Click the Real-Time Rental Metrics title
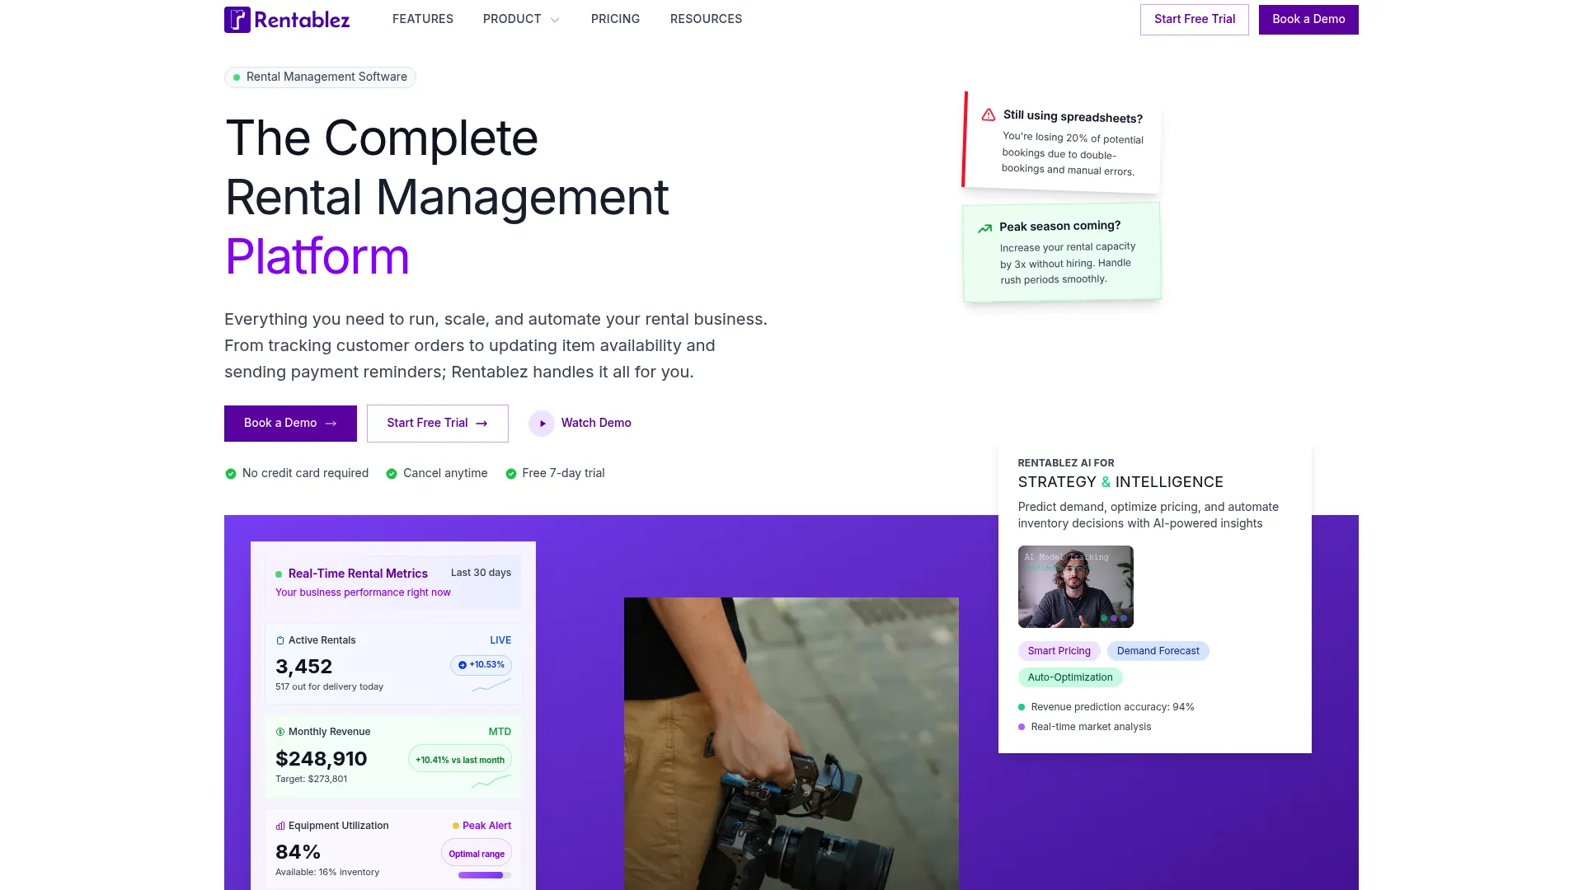Viewport: 1583px width, 890px height. pyautogui.click(x=358, y=574)
